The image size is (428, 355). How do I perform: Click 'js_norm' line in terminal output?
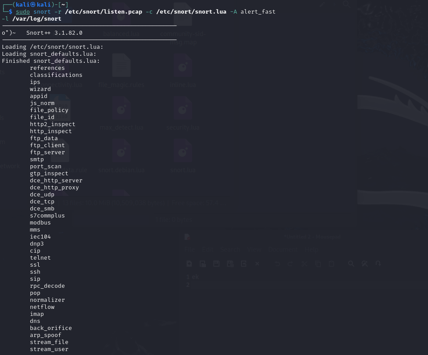tap(42, 103)
